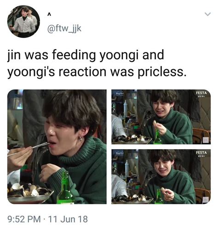Click the 9:52 PM timestamp

coord(24,219)
